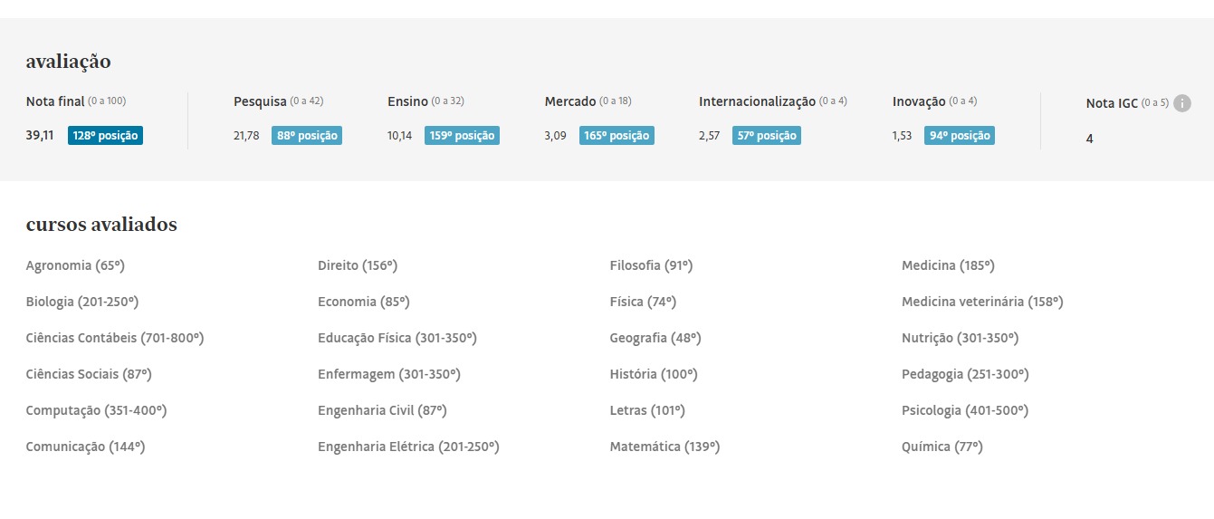Select the 57º posição Internacionalização badge

(766, 136)
